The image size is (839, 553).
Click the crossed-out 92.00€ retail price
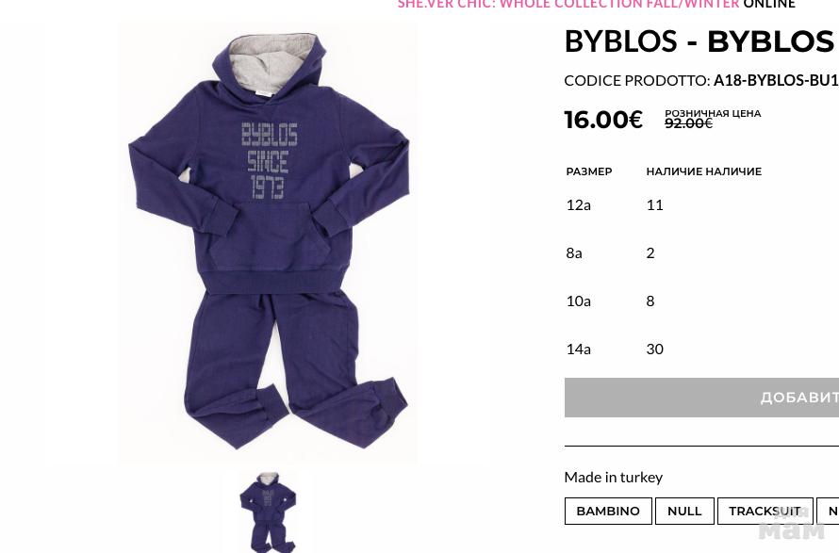[x=689, y=123]
